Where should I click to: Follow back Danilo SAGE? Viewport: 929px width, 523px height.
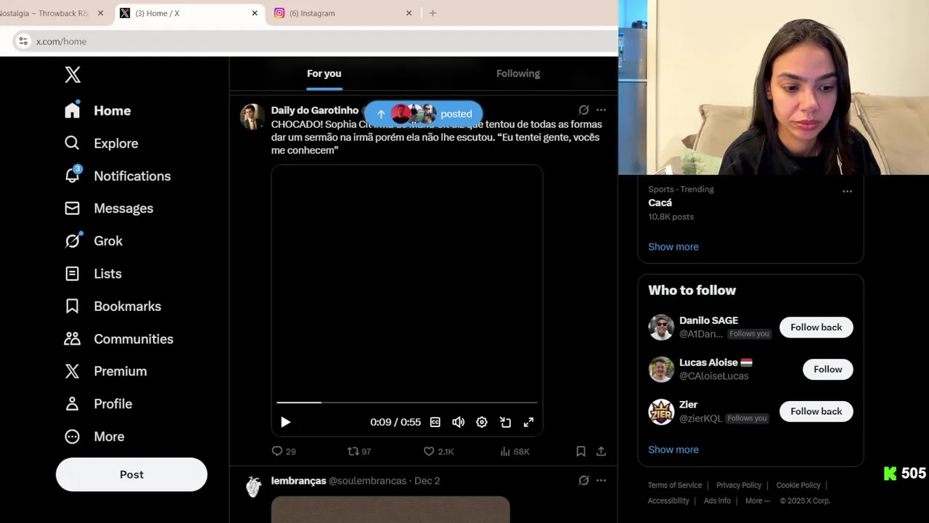(x=816, y=328)
